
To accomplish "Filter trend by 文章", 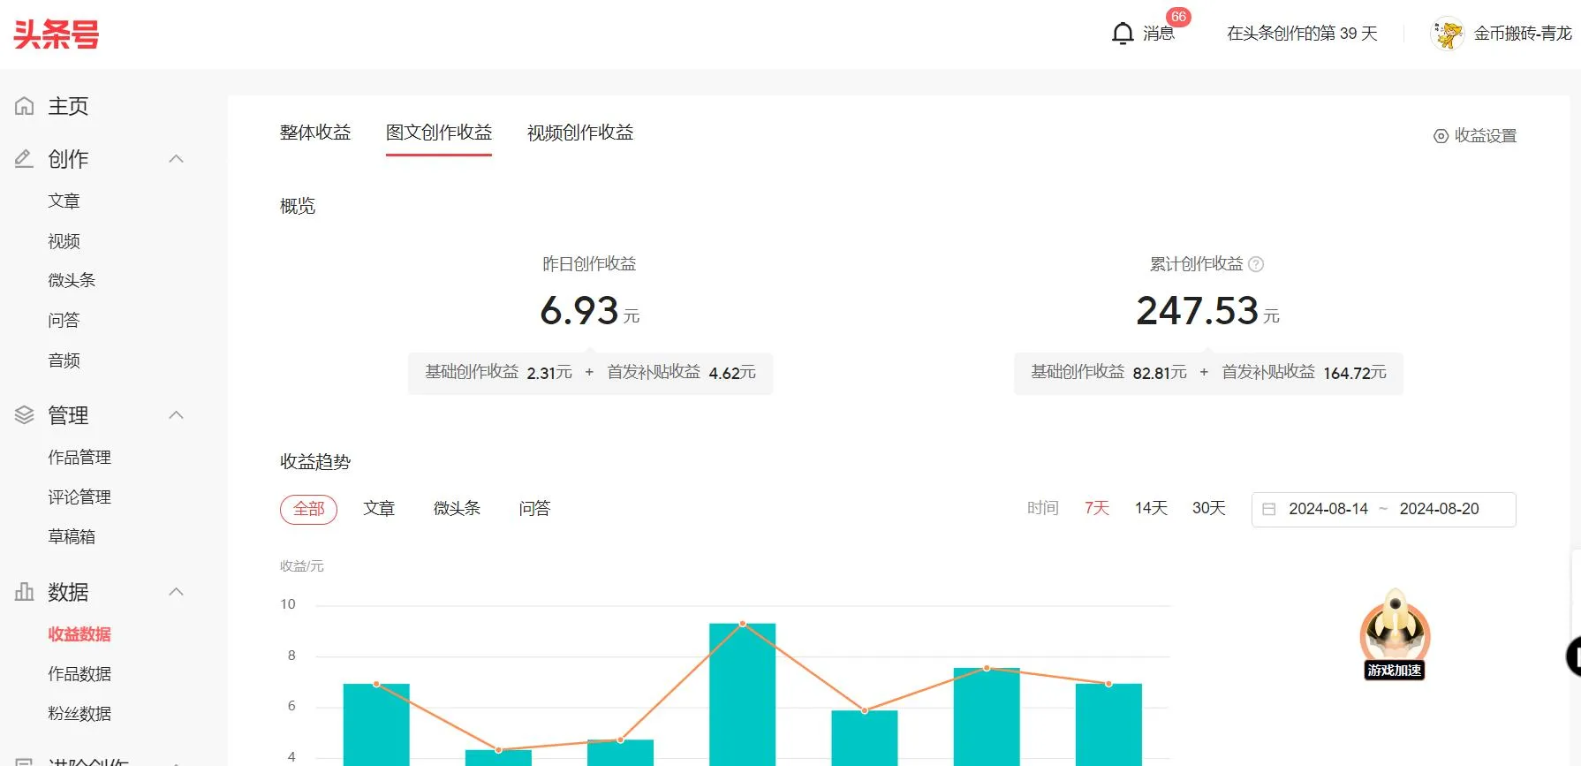I will 379,509.
